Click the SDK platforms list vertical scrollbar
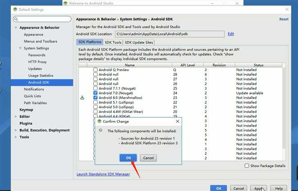Image resolution: width=298 pixels, height=191 pixels. pyautogui.click(x=284, y=108)
